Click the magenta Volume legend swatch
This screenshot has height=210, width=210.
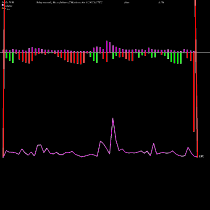click(3, 5)
